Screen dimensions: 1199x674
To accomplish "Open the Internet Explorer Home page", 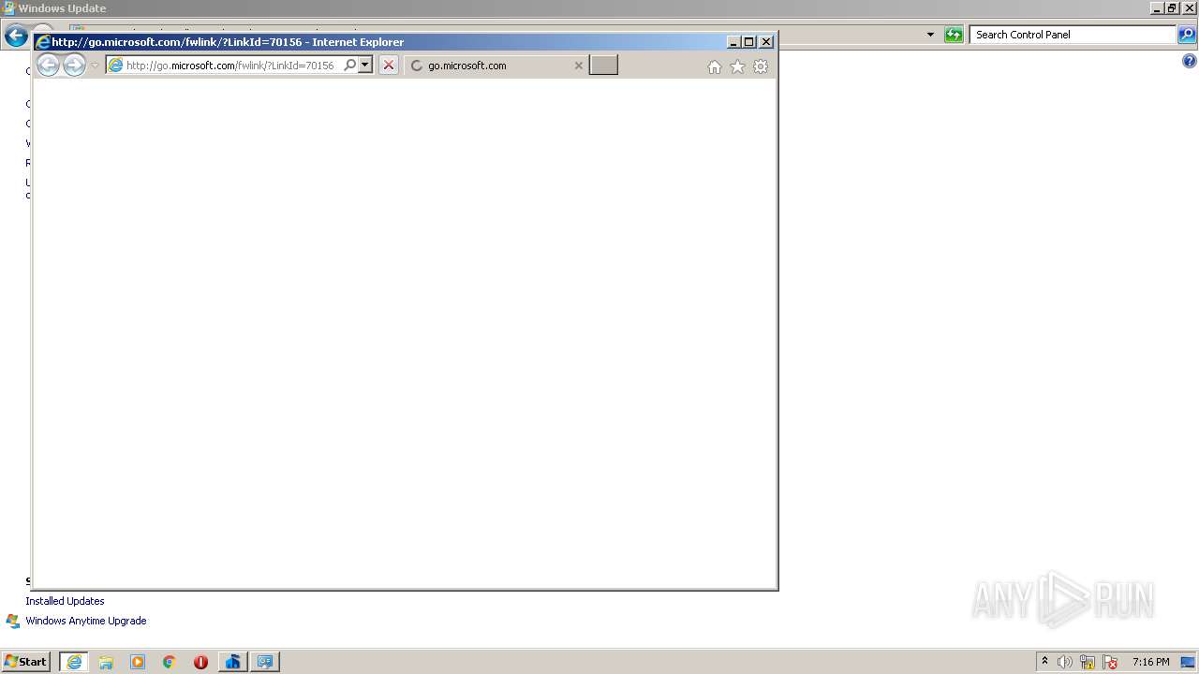I will [x=715, y=66].
